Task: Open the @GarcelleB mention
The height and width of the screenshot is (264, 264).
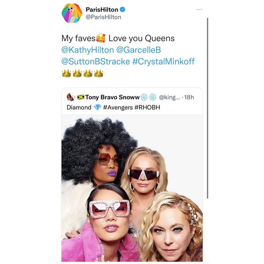Action: tap(139, 50)
